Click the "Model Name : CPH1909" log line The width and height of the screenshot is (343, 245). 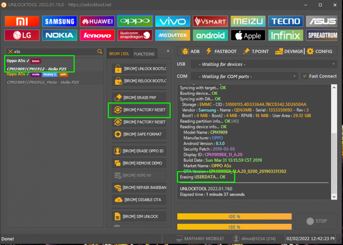pyautogui.click(x=205, y=132)
